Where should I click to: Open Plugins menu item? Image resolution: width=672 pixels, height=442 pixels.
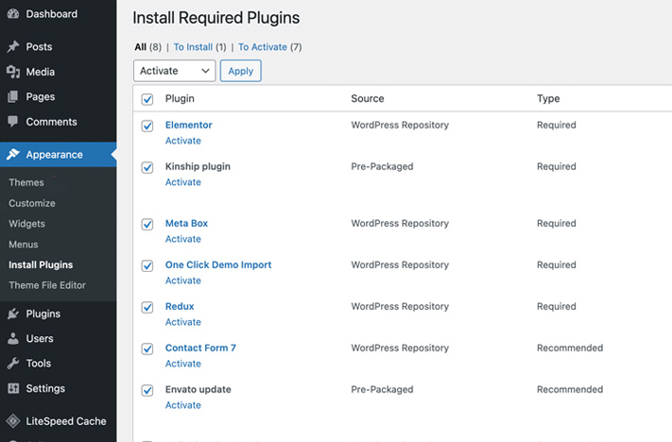pyautogui.click(x=59, y=314)
